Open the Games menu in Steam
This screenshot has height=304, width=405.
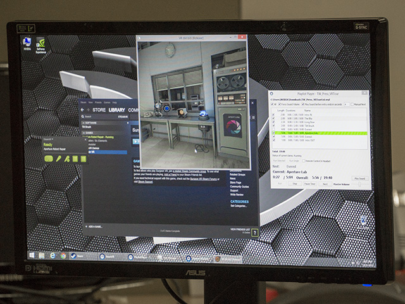tap(107, 103)
